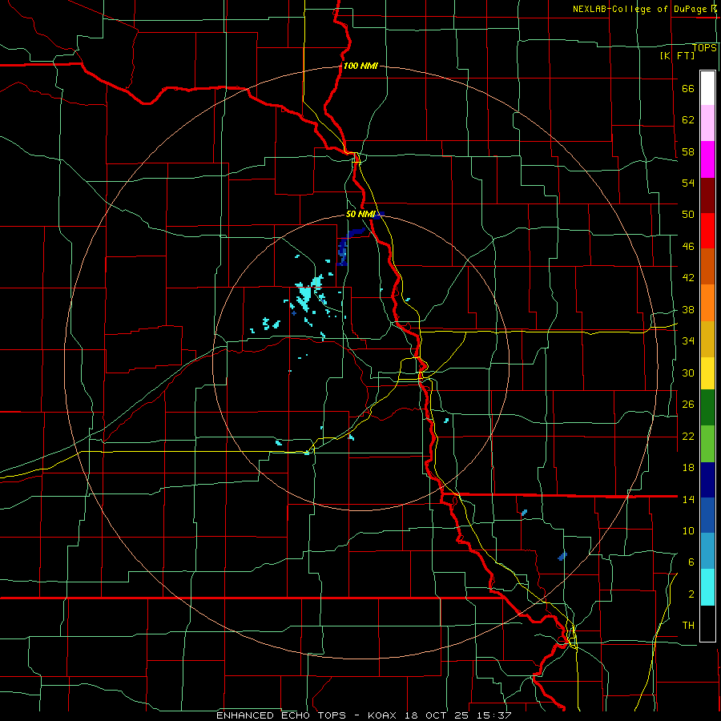Click the '100 NMI' range ring label

pyautogui.click(x=360, y=66)
